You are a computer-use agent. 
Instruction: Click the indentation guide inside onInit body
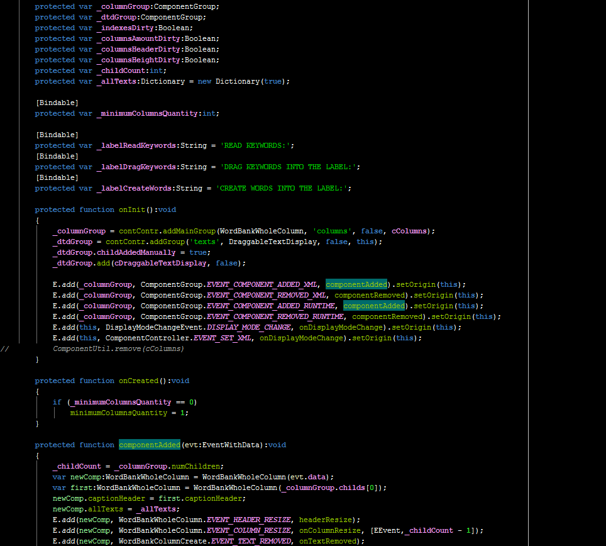coord(36,283)
